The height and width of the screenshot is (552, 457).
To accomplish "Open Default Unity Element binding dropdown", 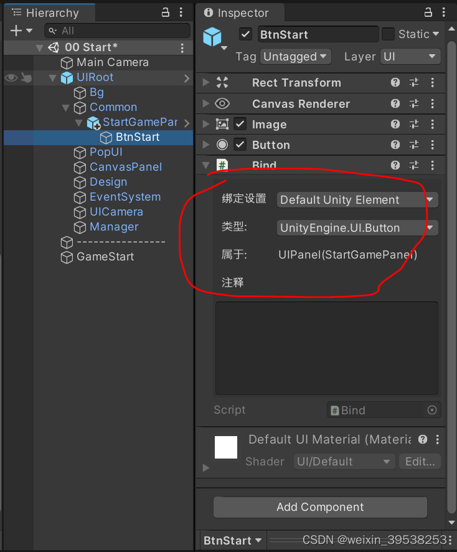I will pyautogui.click(x=357, y=200).
